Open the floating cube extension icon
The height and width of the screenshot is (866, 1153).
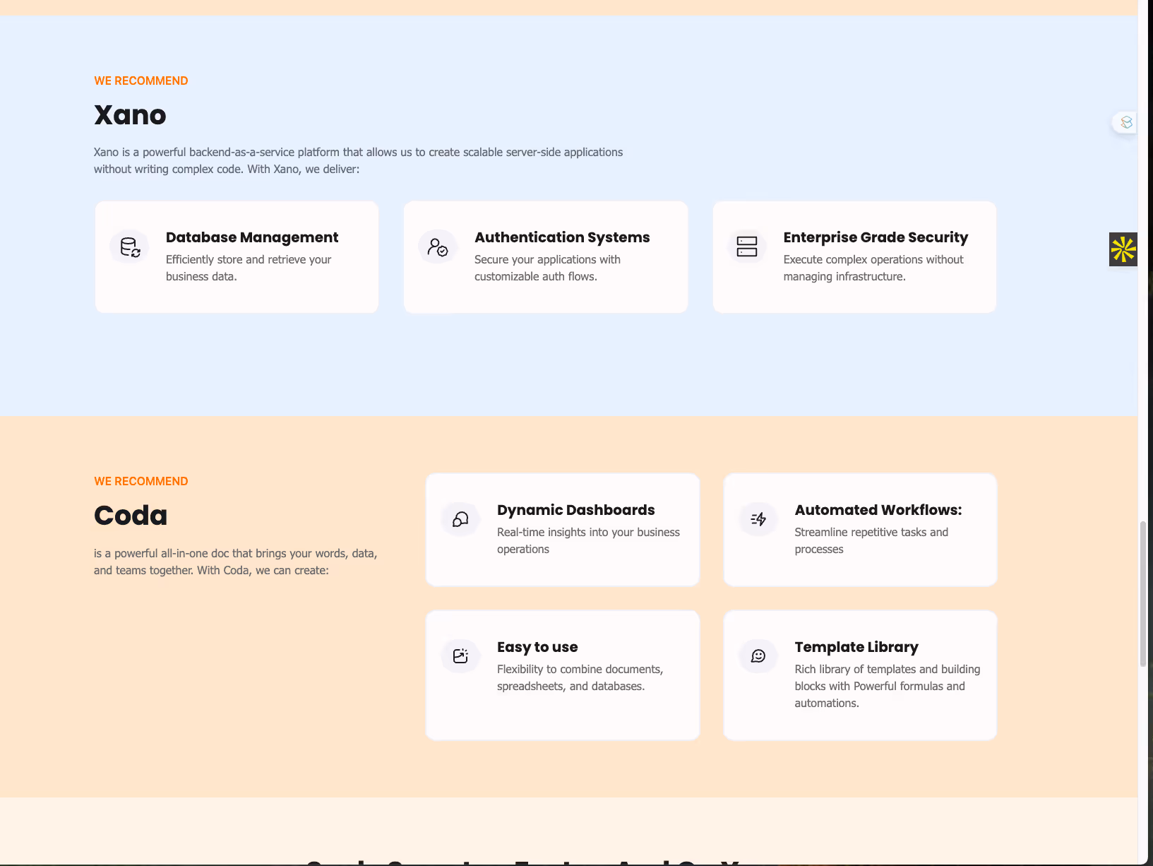click(x=1126, y=122)
